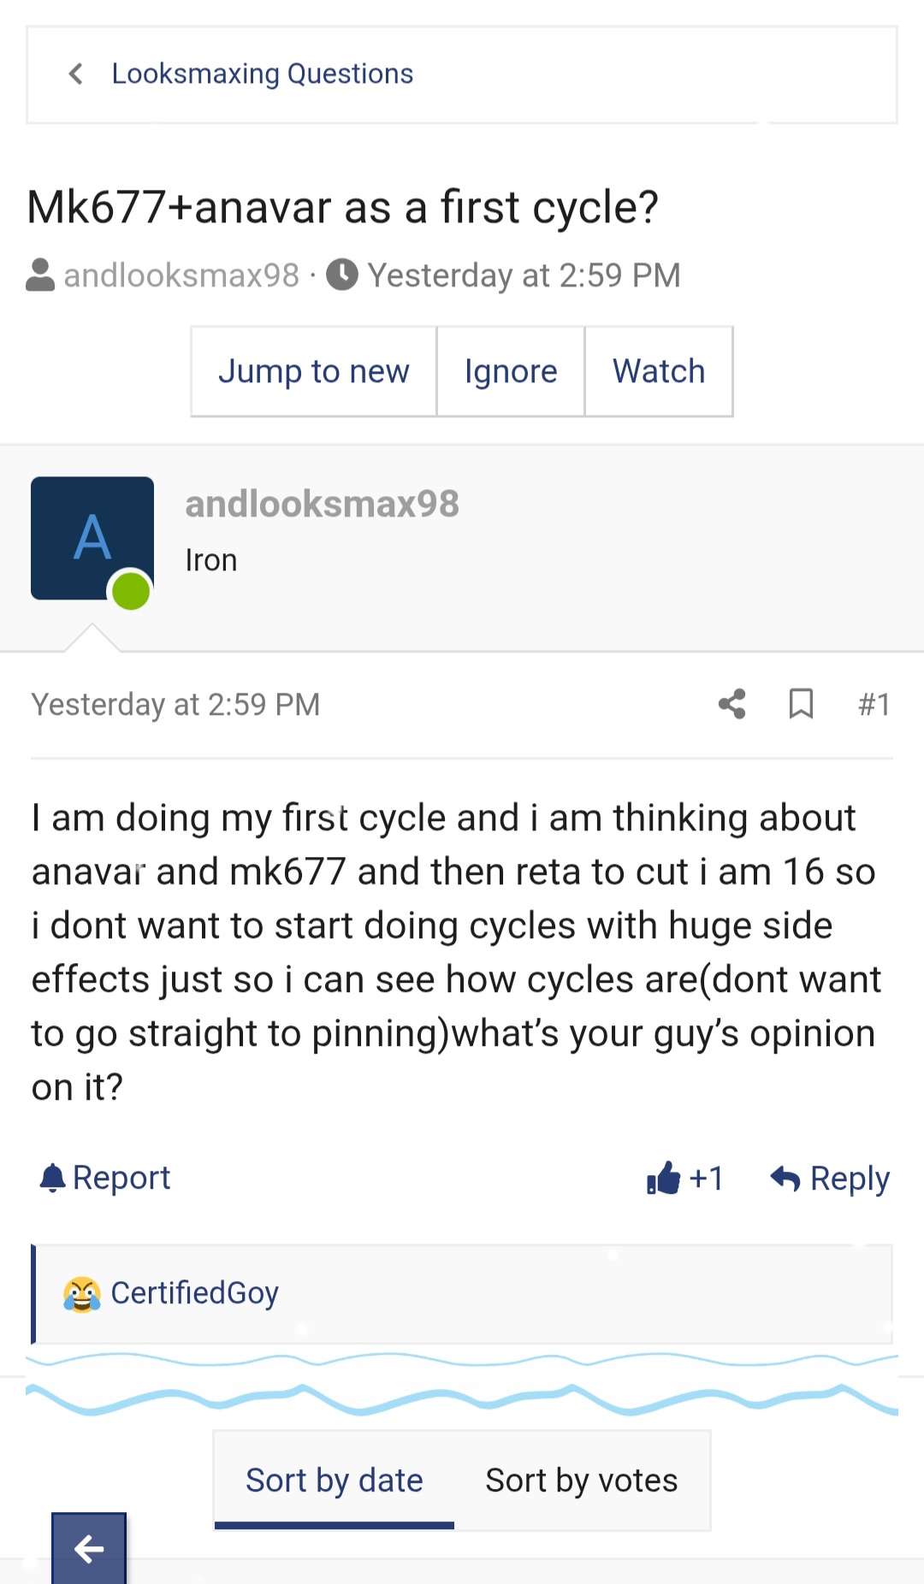Click the Report bell icon
The image size is (924, 1584).
[x=53, y=1179]
